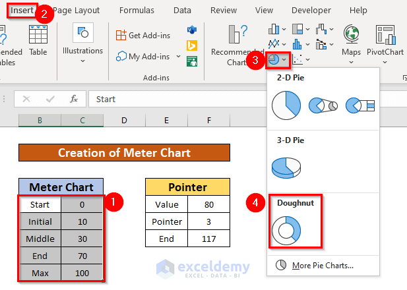The width and height of the screenshot is (407, 290).
Task: Insert the Doughnut chart
Action: click(x=286, y=230)
